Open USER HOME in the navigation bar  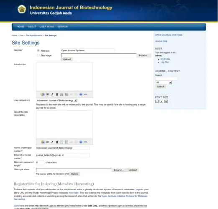coord(47,27)
